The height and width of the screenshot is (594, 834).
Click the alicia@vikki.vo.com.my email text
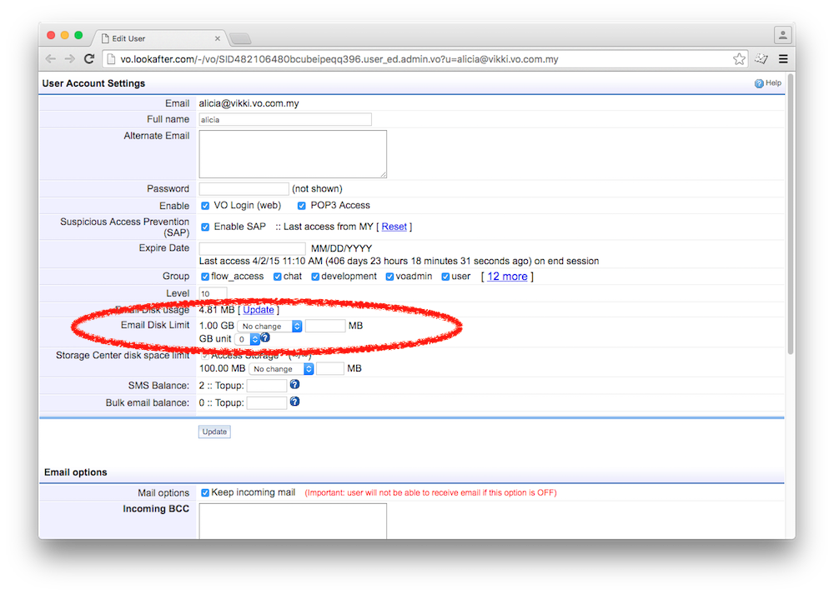pyautogui.click(x=249, y=103)
